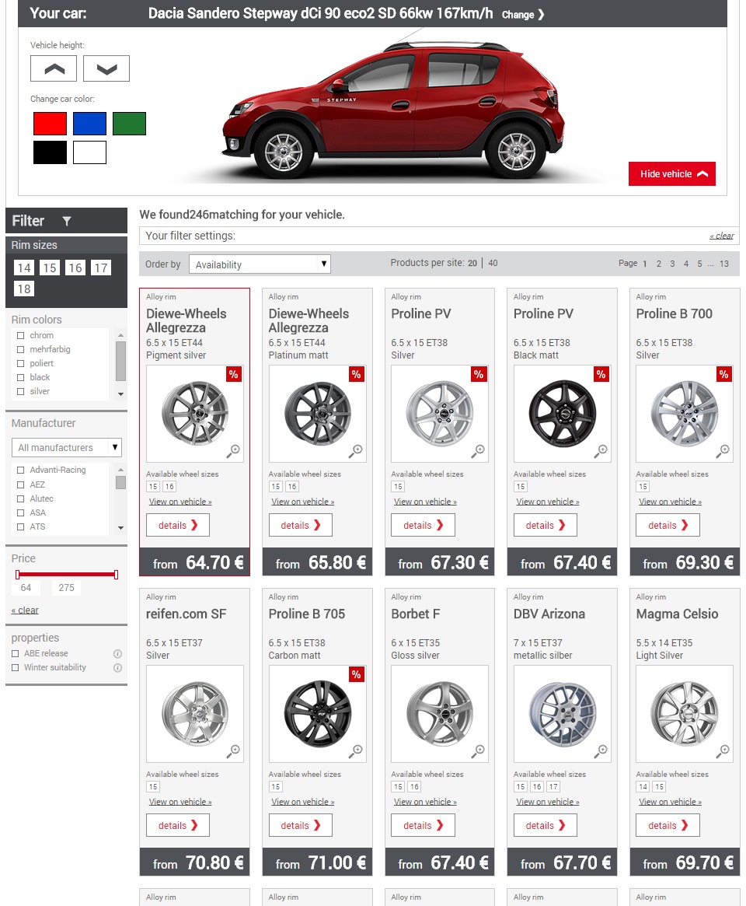Viewport: 746px width, 906px height.
Task: Go to results page 2
Action: (659, 264)
